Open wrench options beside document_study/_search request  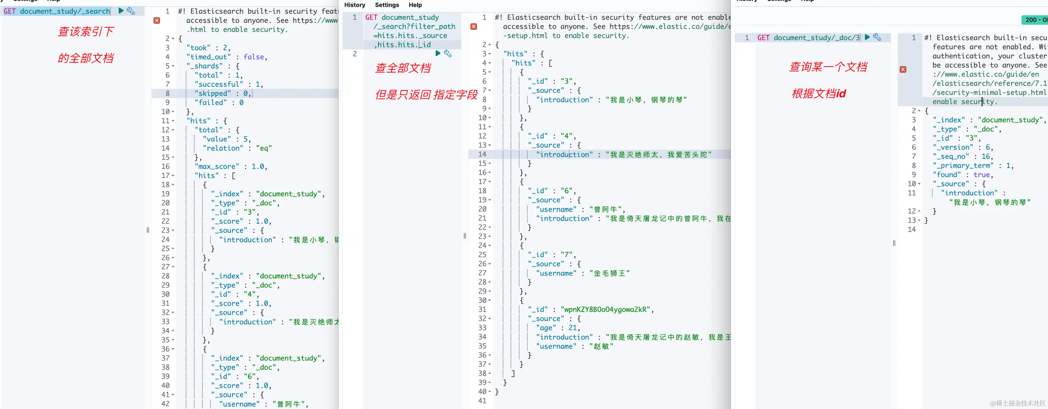point(131,11)
